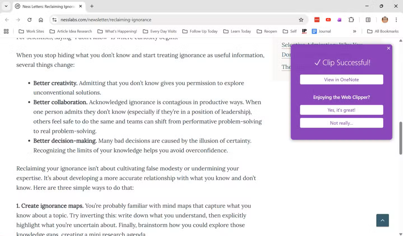The image size is (403, 236).
Task: Open the Chrome profile avatar
Action: [385, 20]
